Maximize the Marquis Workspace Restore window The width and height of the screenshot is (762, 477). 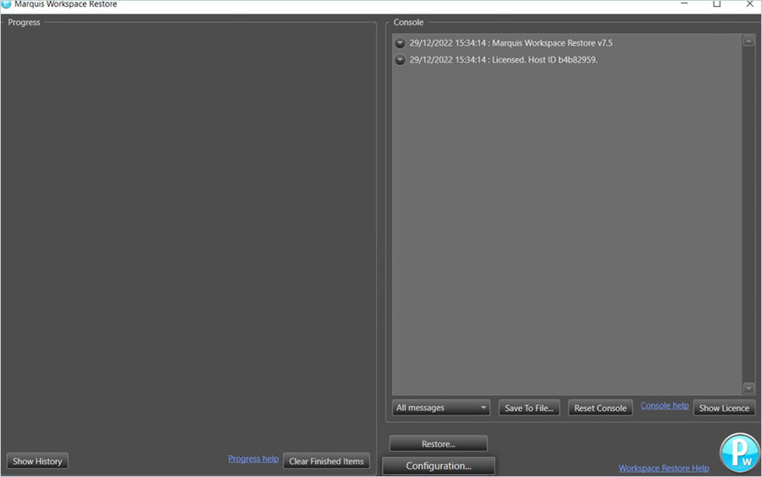pyautogui.click(x=717, y=4)
